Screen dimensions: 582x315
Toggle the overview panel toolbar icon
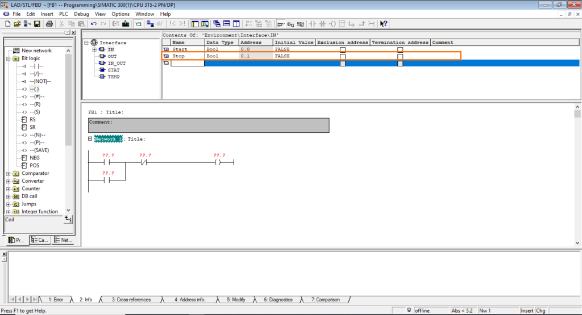[195, 24]
